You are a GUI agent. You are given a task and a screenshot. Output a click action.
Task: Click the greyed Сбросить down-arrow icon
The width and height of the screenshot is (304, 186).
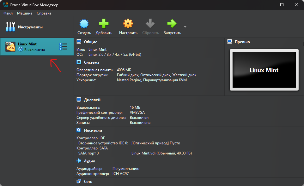(x=150, y=23)
